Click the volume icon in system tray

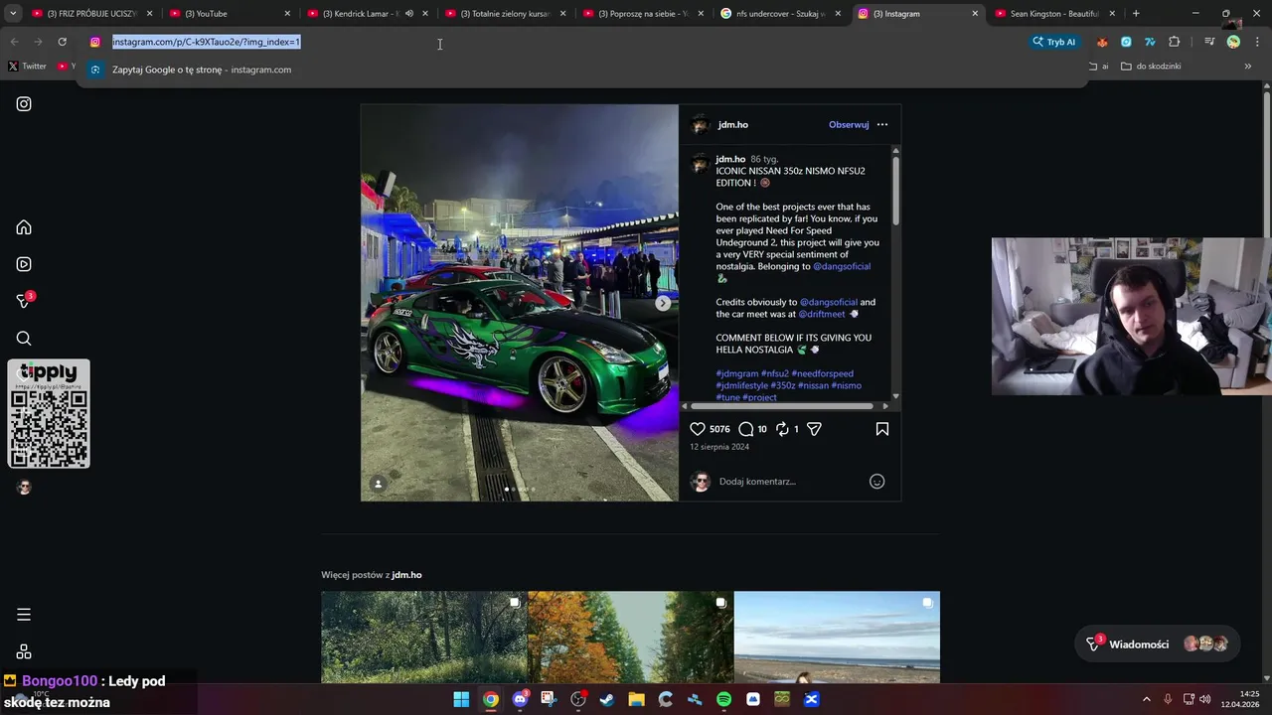coord(1205,699)
